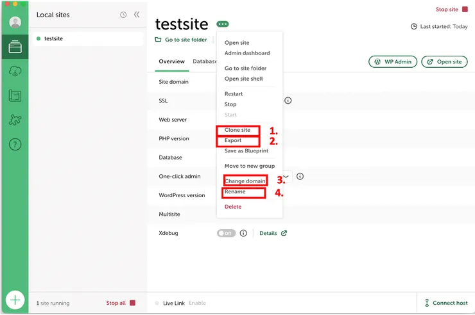The image size is (475, 315).
Task: Choose Rename from menu
Action: pyautogui.click(x=235, y=191)
